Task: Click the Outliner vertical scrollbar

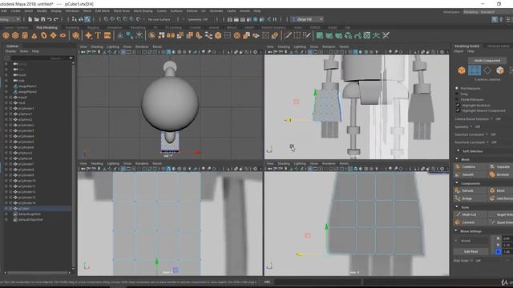Action: [x=73, y=165]
